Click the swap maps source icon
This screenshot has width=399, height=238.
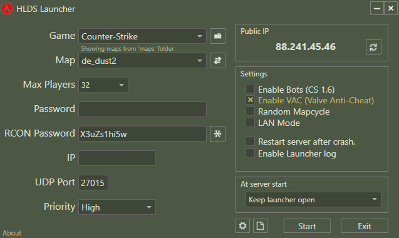pos(217,60)
